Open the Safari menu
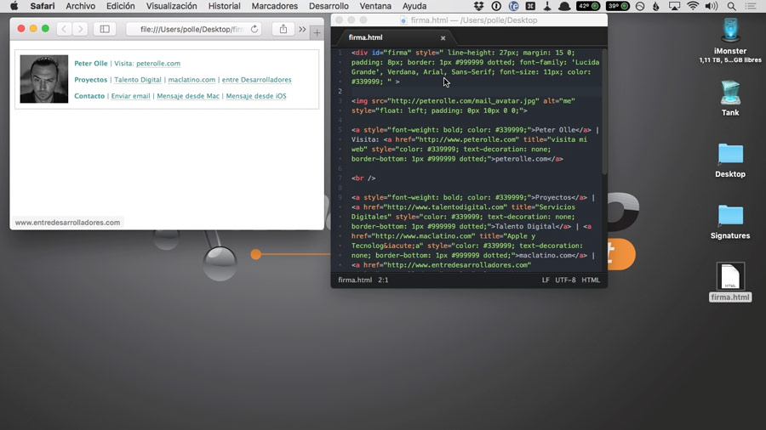The height and width of the screenshot is (430, 766). click(x=43, y=6)
